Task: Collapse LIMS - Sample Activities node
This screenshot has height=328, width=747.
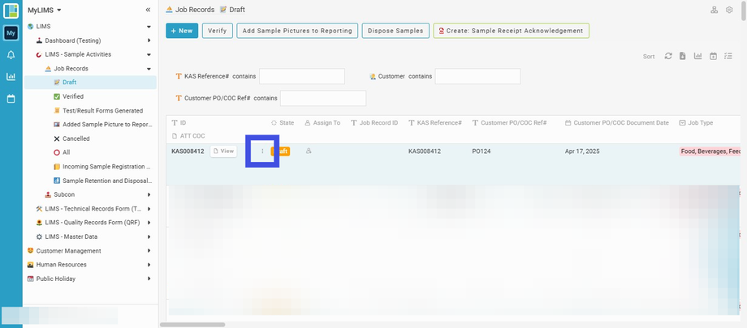Action: (x=149, y=55)
